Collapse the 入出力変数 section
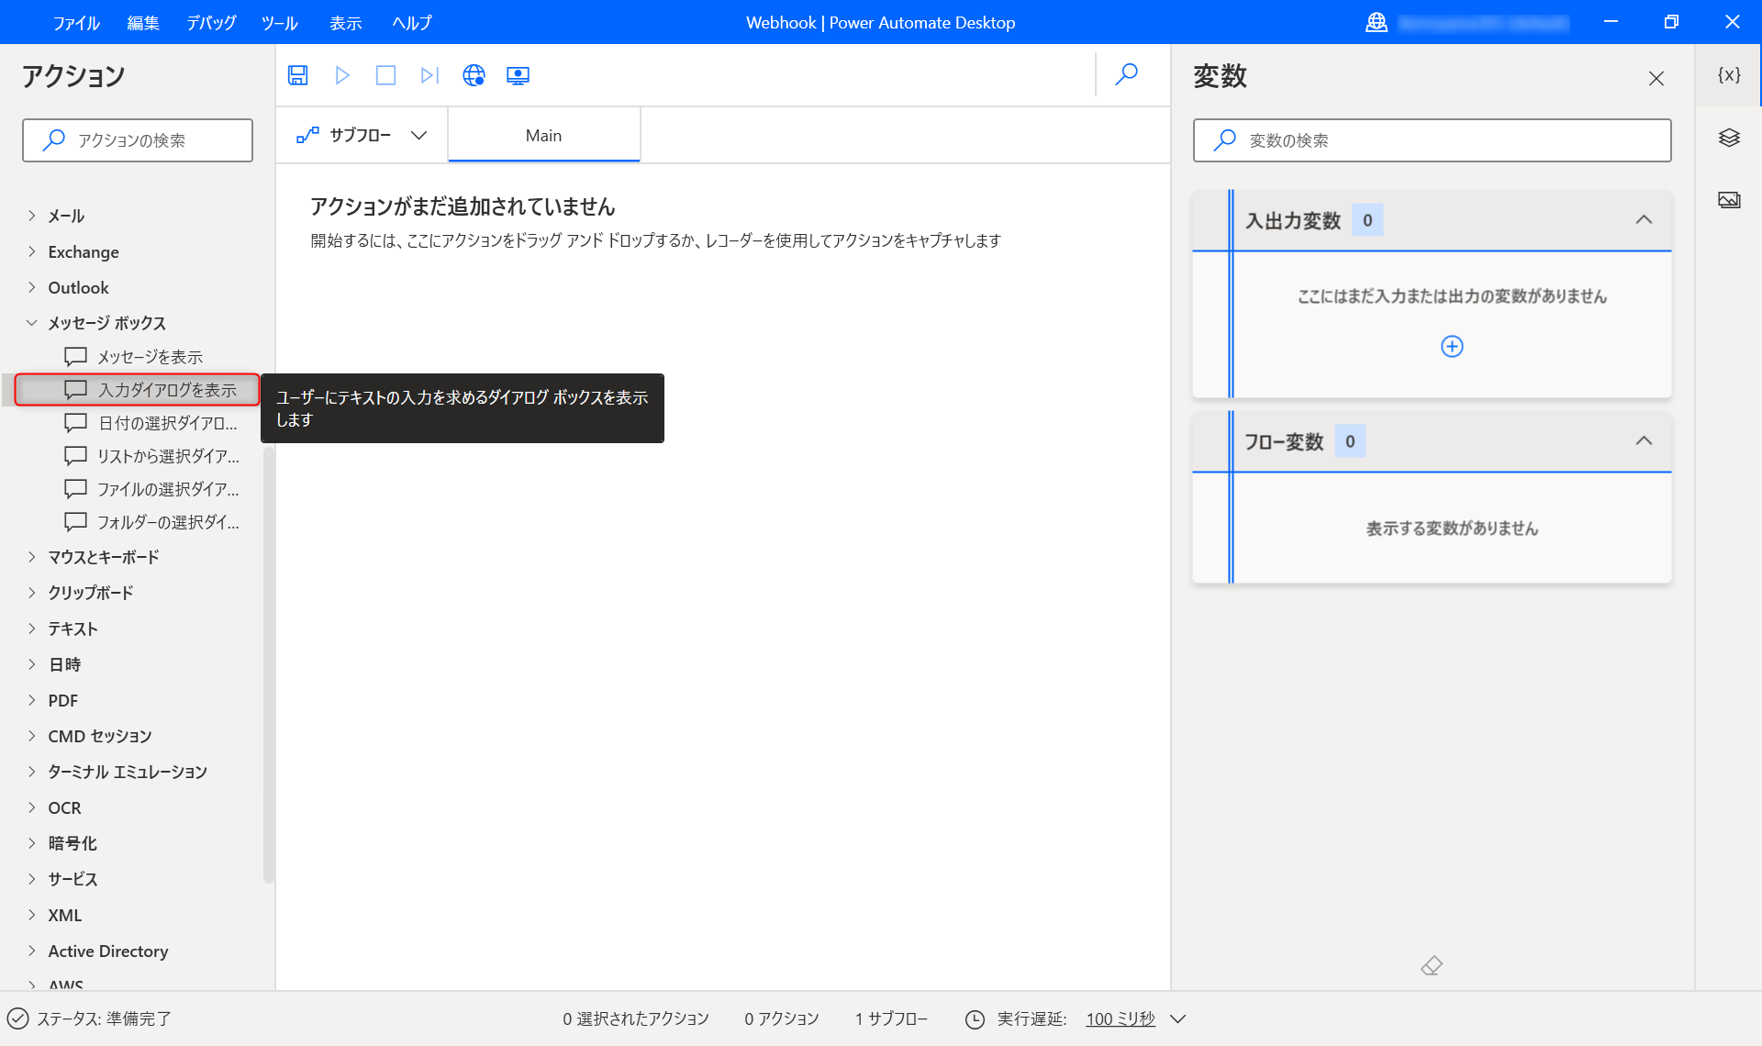1762x1046 pixels. click(1644, 220)
